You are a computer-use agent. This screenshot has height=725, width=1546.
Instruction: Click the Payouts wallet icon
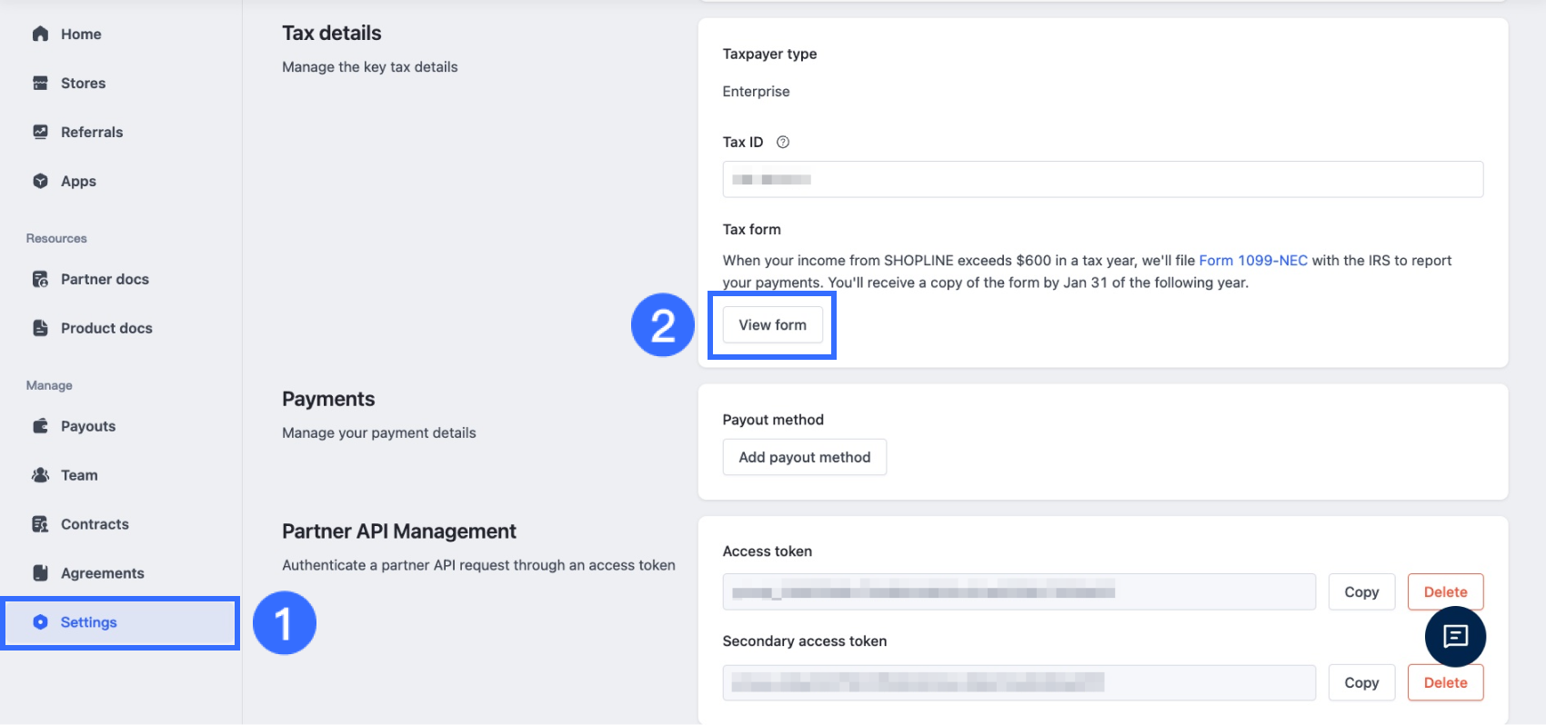point(40,426)
